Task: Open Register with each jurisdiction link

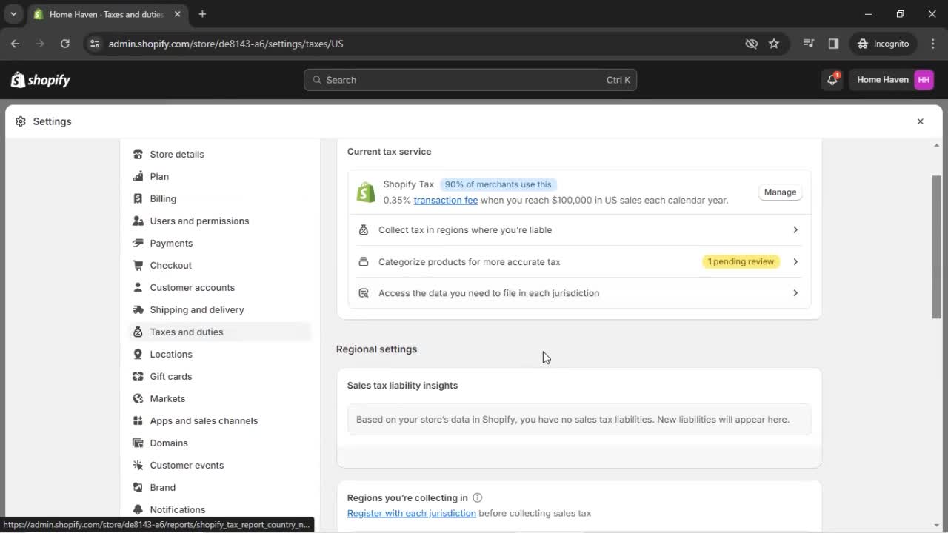Action: click(x=412, y=513)
